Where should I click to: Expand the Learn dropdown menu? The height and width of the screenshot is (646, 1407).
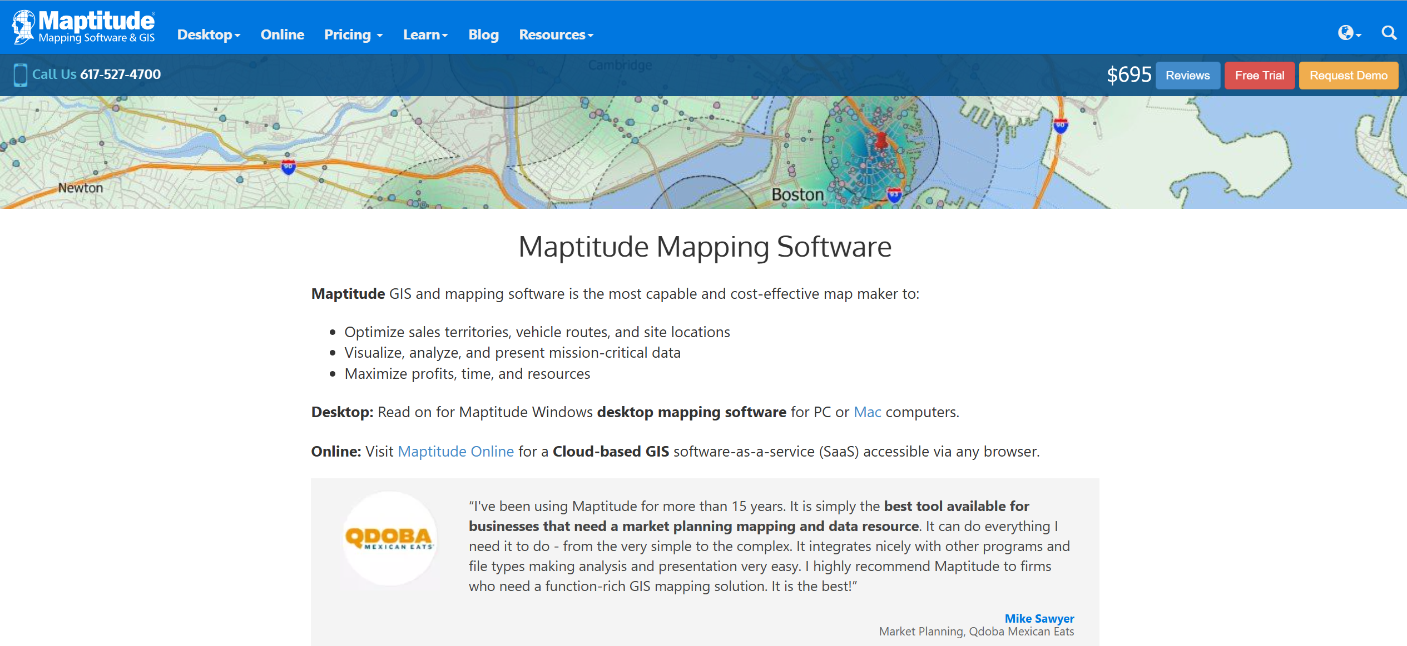click(425, 35)
